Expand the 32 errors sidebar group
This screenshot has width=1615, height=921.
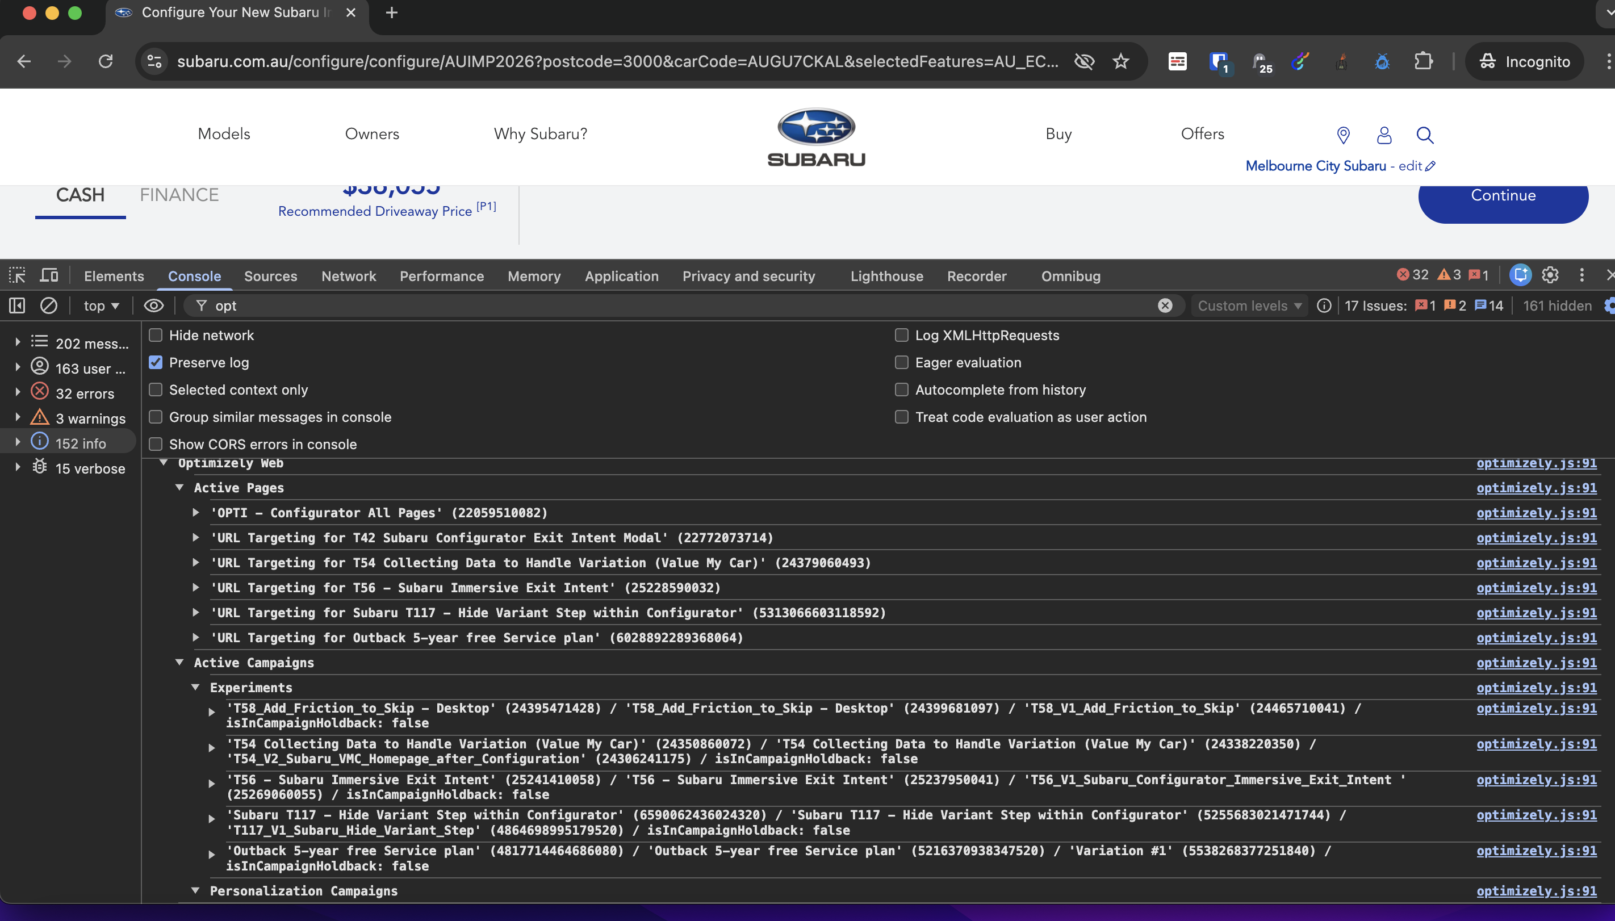[x=18, y=393]
